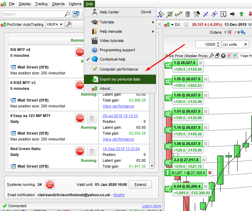Screen dimensions: 252x211
Task: Stop the # RSI2 MTF v3 system
Action: pyautogui.click(x=80, y=85)
